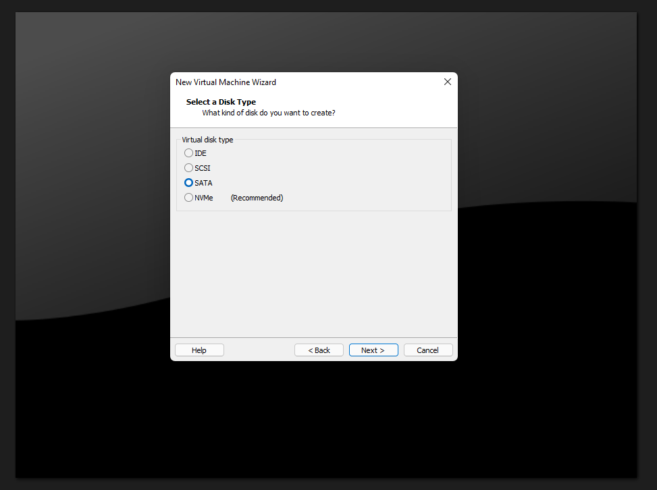
Task: Cancel the New Virtual Machine Wizard
Action: [x=428, y=350]
